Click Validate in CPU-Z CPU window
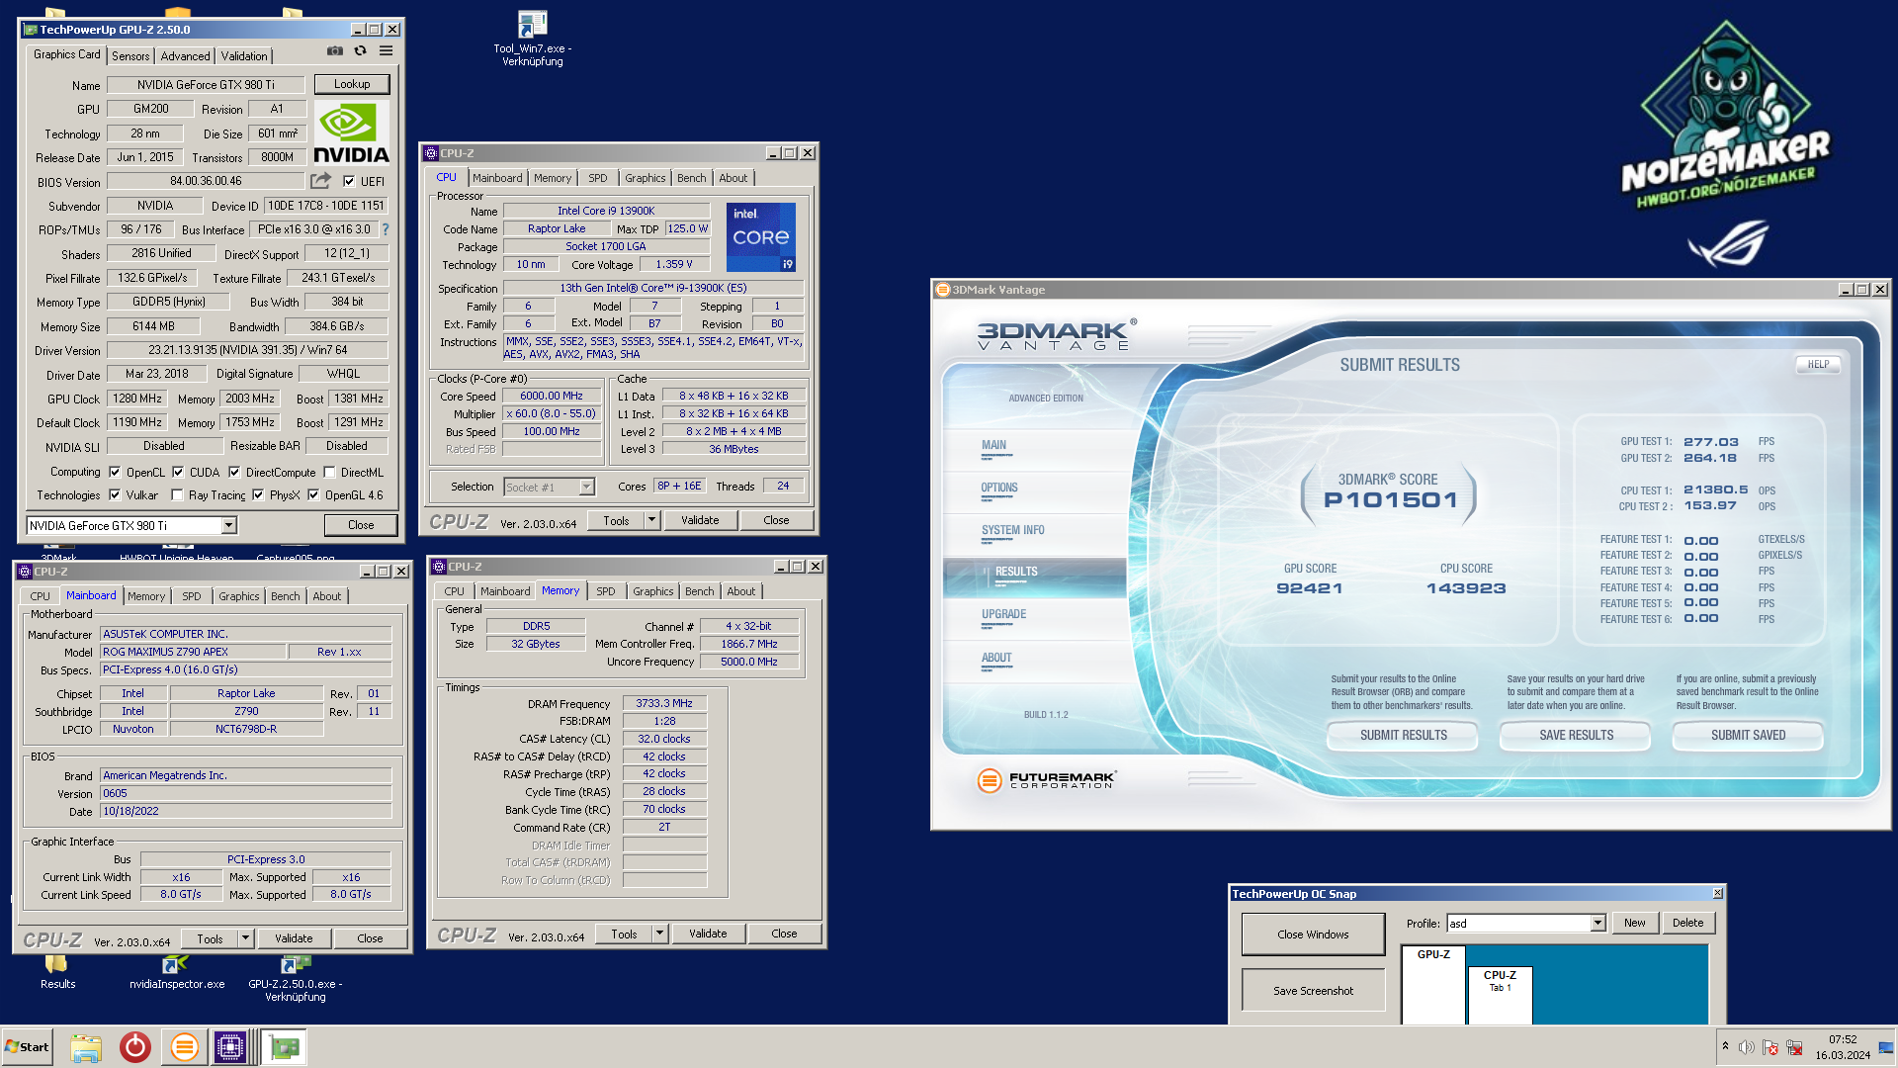This screenshot has width=1898, height=1068. [x=700, y=520]
